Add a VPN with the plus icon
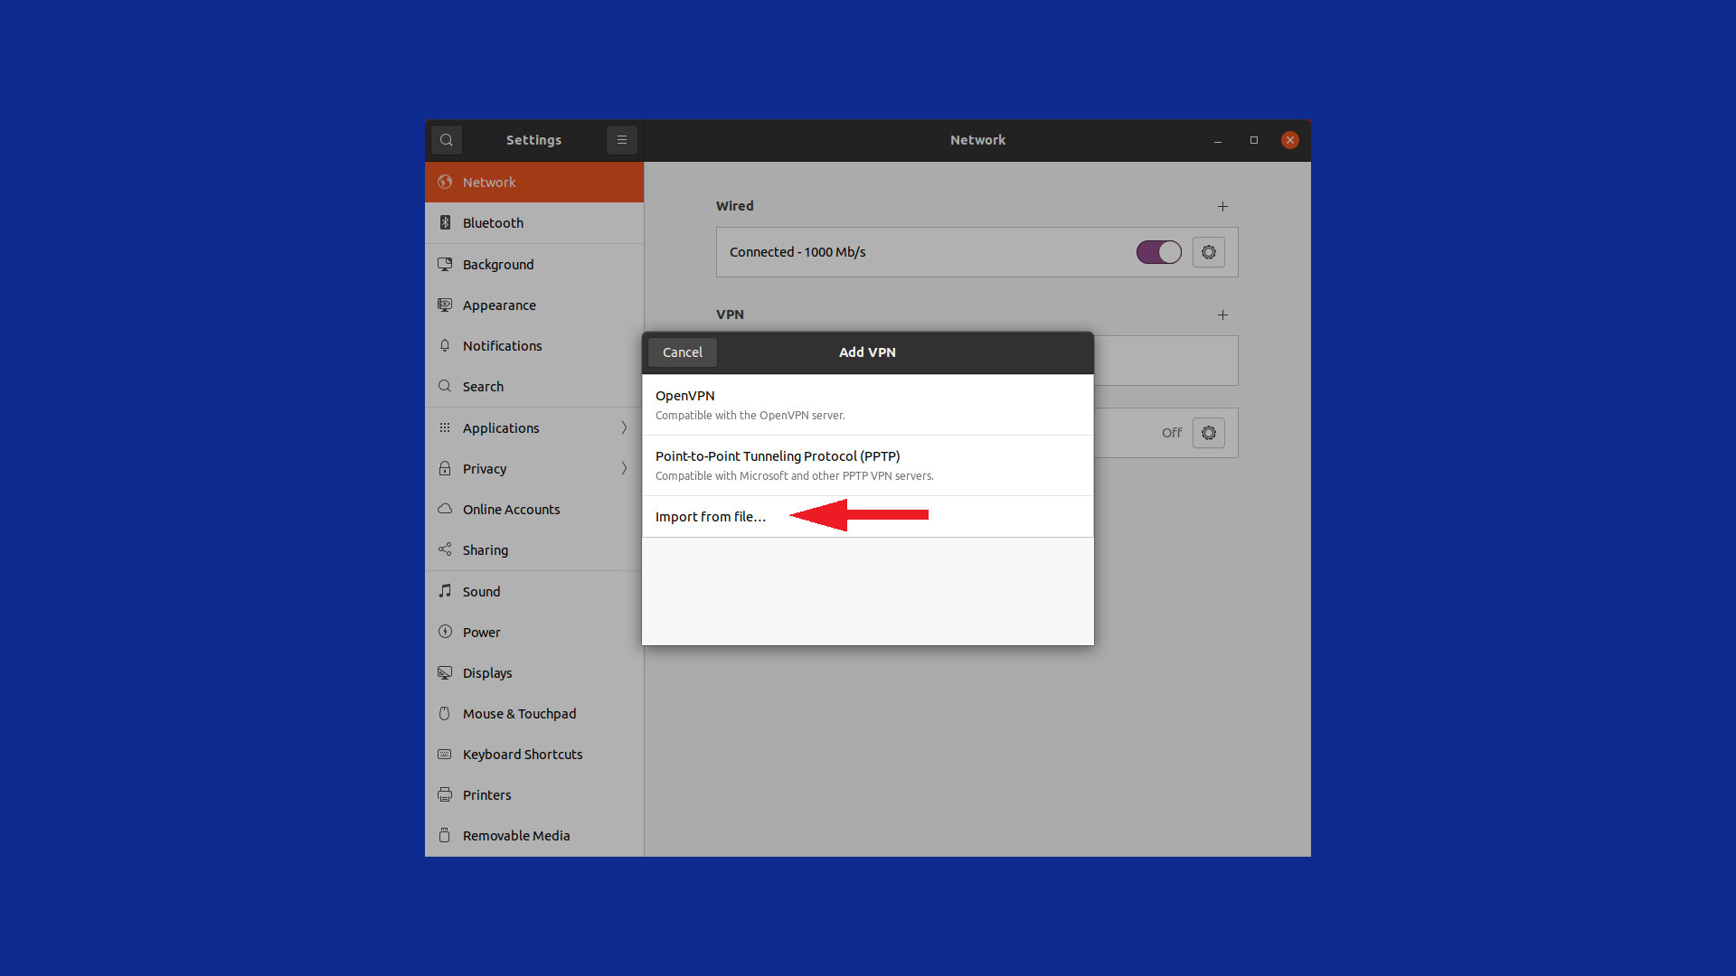 (1222, 314)
